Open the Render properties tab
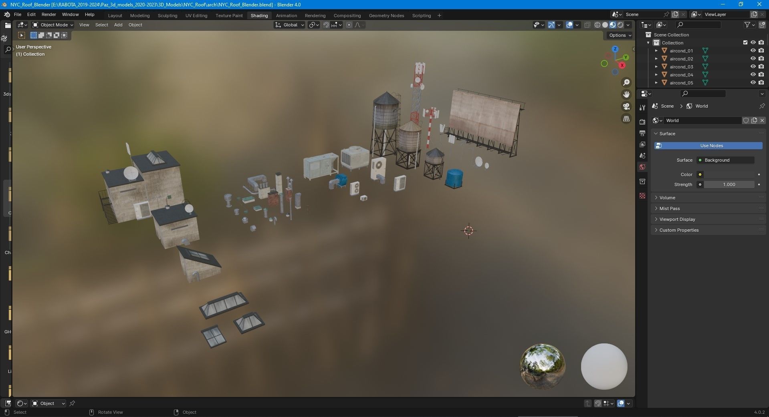This screenshot has width=769, height=417. 642,122
